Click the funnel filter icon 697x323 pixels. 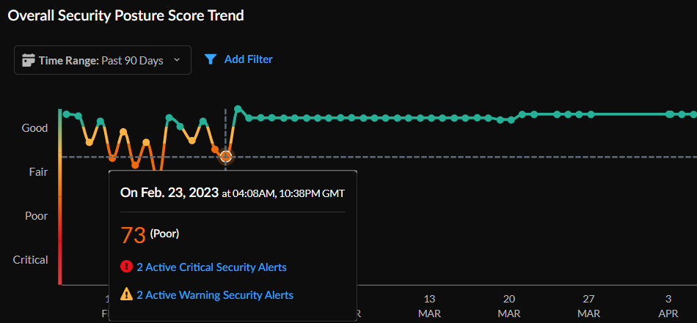coord(211,59)
